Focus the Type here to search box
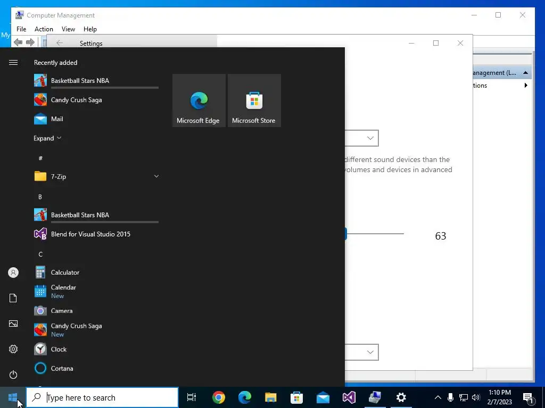 coord(102,397)
